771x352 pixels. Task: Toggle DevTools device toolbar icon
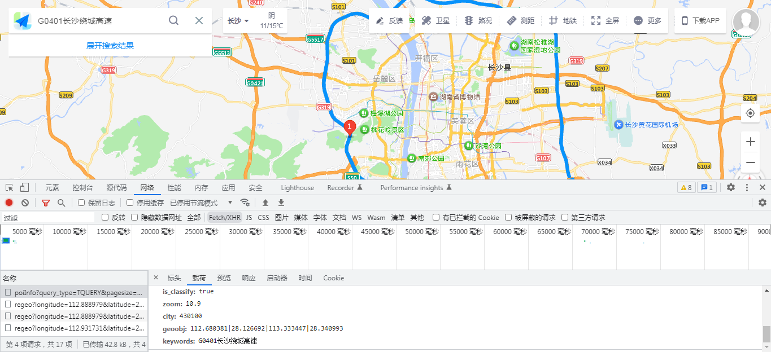tap(24, 187)
